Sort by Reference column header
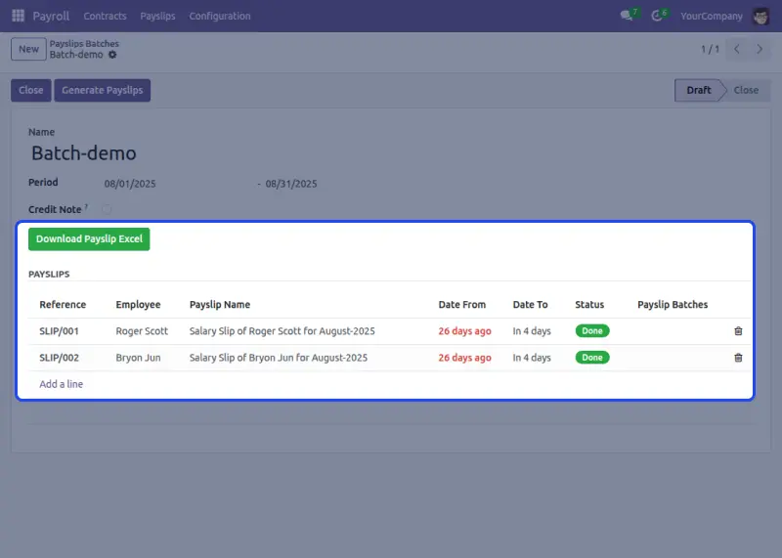 pos(63,305)
